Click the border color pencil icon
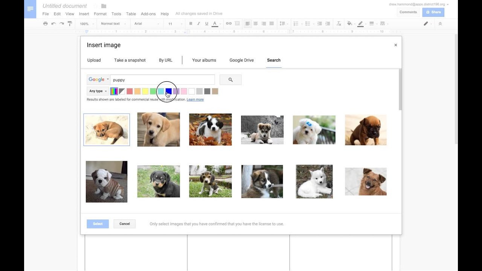The width and height of the screenshot is (482, 271). (360, 24)
